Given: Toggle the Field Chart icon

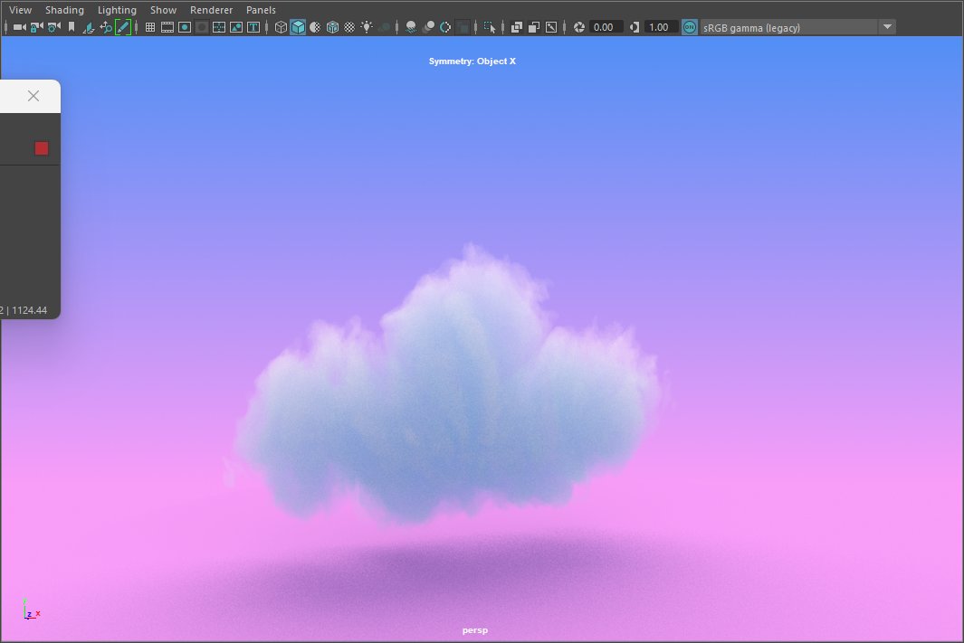Looking at the screenshot, I should click(219, 27).
